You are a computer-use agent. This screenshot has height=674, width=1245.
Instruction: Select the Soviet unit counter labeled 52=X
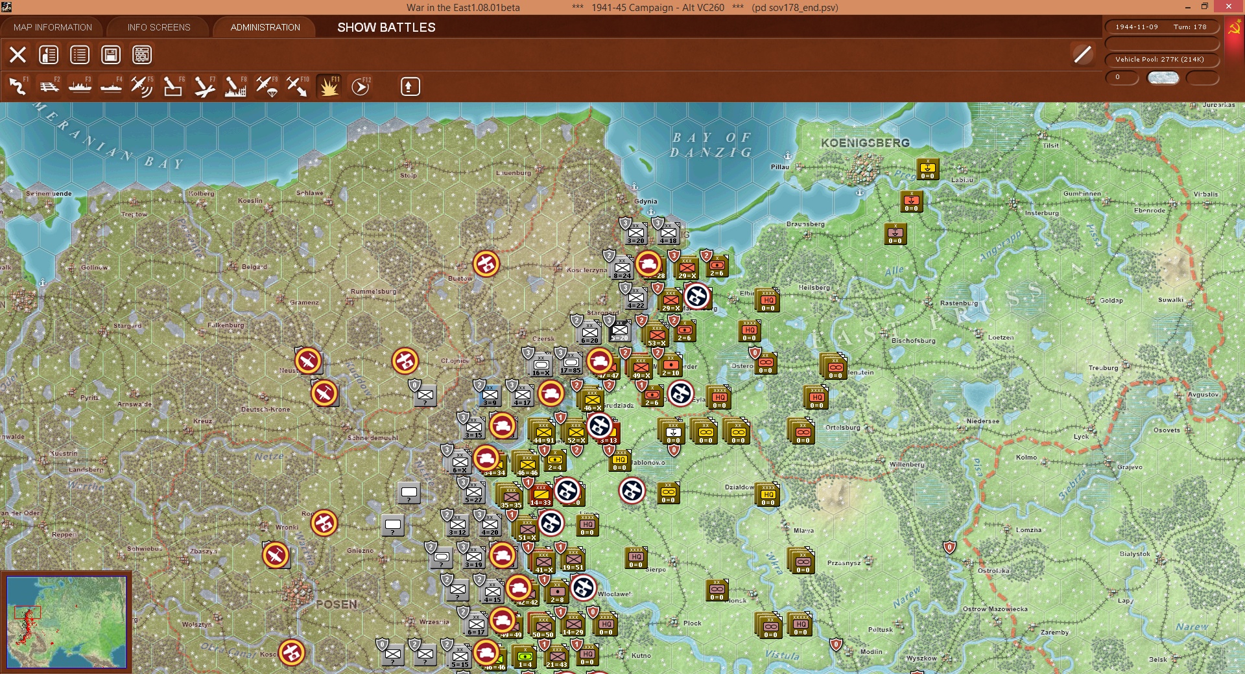576,432
